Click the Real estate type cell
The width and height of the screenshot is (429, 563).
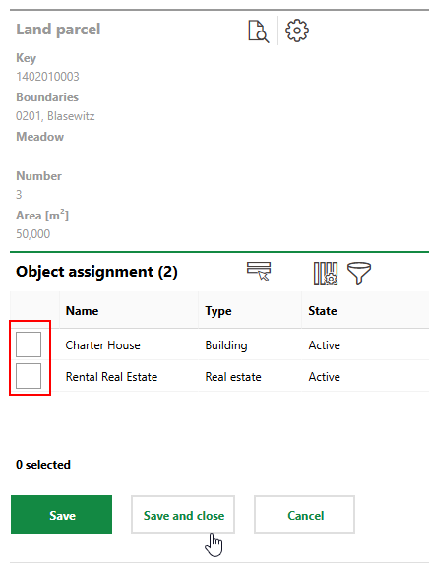pos(233,377)
